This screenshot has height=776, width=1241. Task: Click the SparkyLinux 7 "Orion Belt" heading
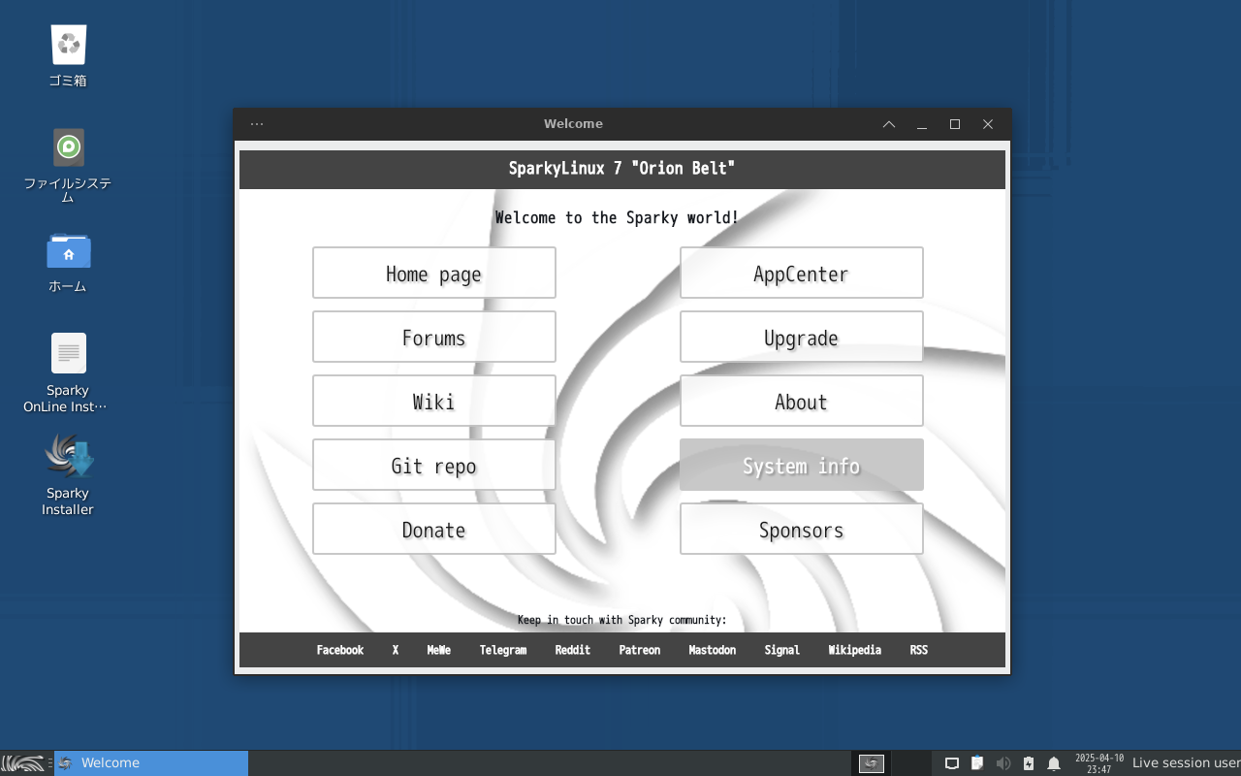(622, 169)
